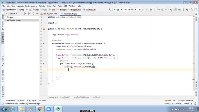This screenshot has width=199, height=112.
Task: Click the override gutter marker beside onCreate
Action: click(44, 43)
